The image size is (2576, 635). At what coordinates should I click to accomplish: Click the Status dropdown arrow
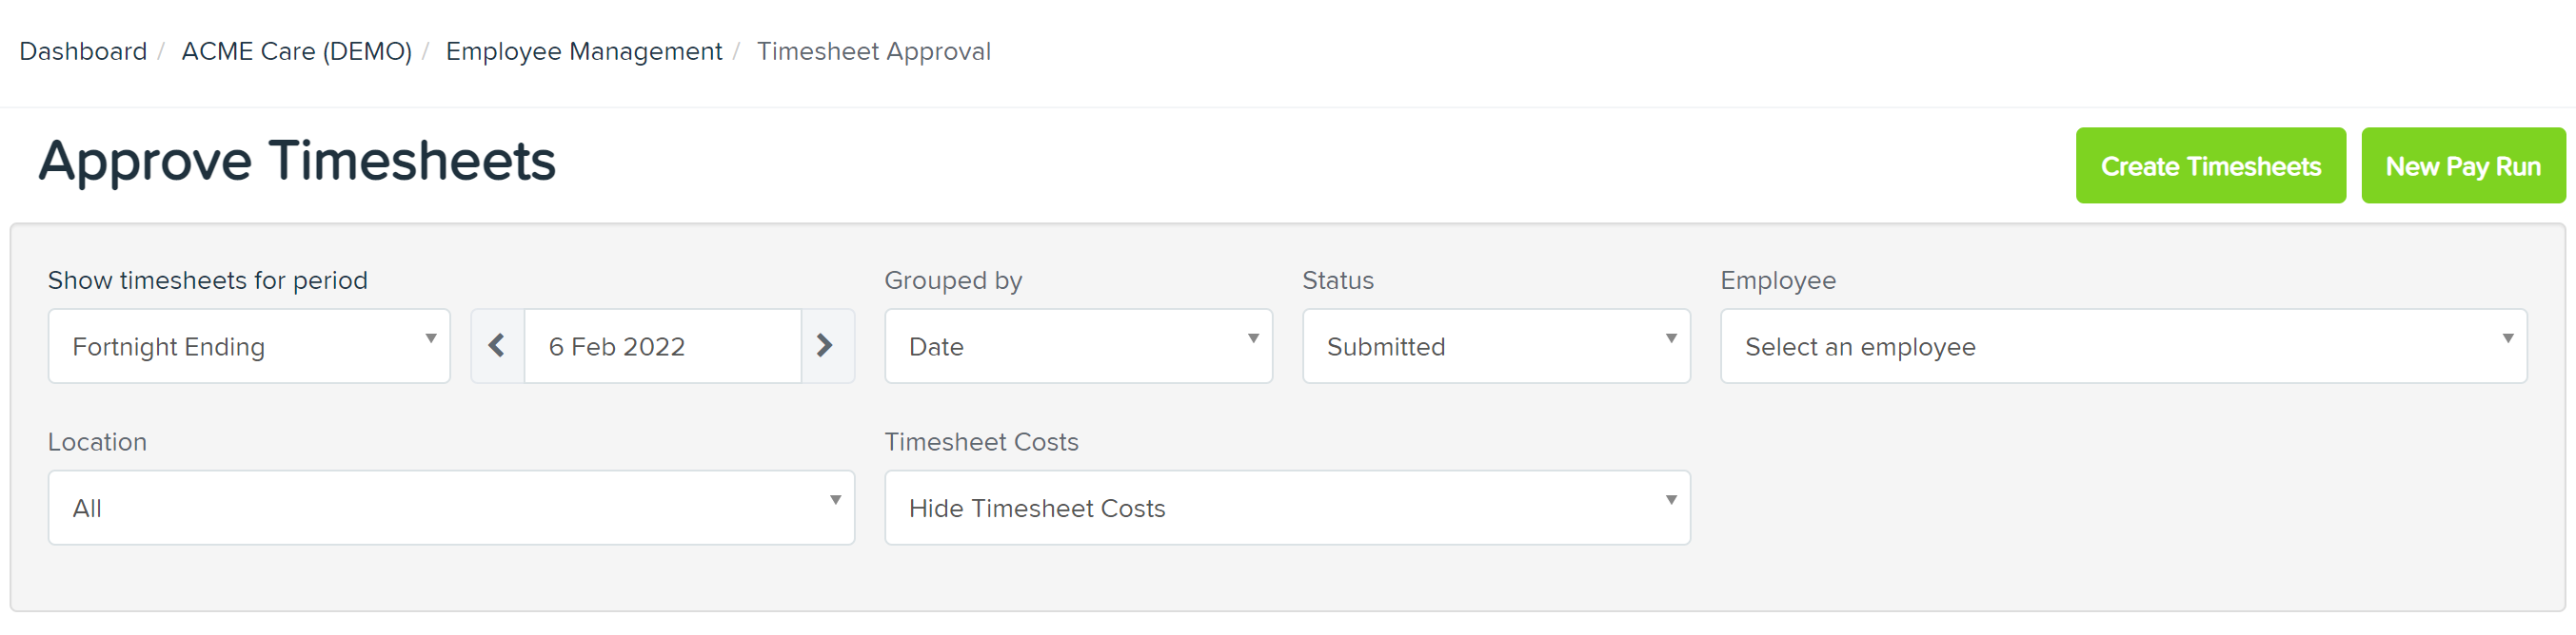[x=1671, y=340]
